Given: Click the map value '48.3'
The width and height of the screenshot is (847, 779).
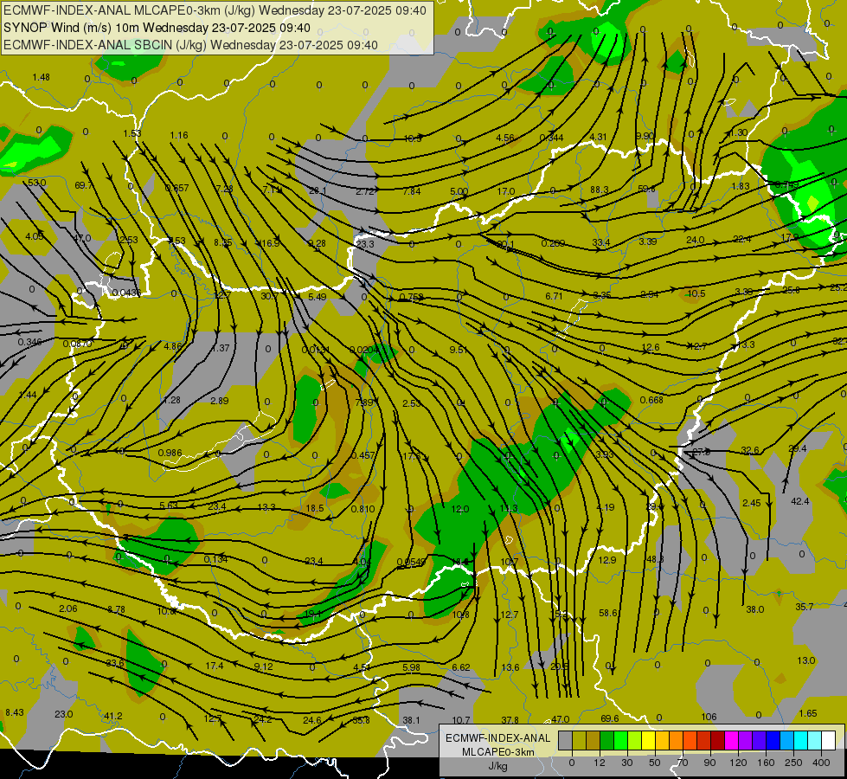Looking at the screenshot, I should (655, 559).
